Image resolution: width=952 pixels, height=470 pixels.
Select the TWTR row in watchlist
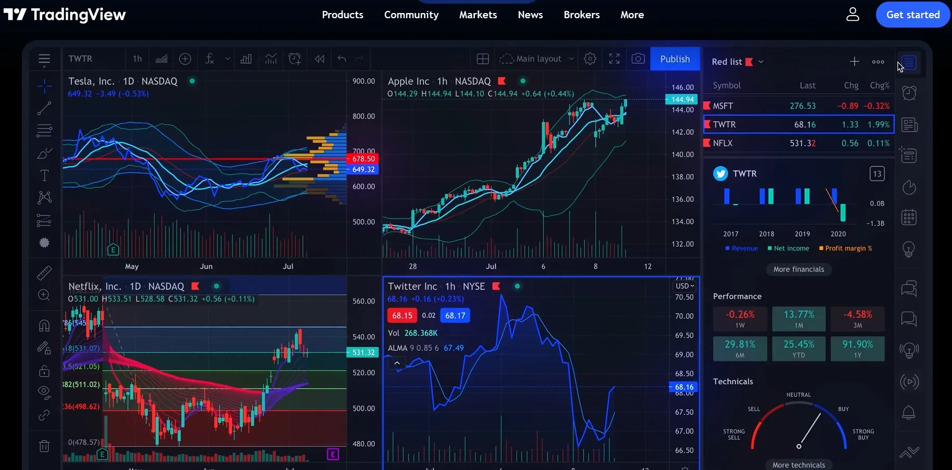coord(798,124)
